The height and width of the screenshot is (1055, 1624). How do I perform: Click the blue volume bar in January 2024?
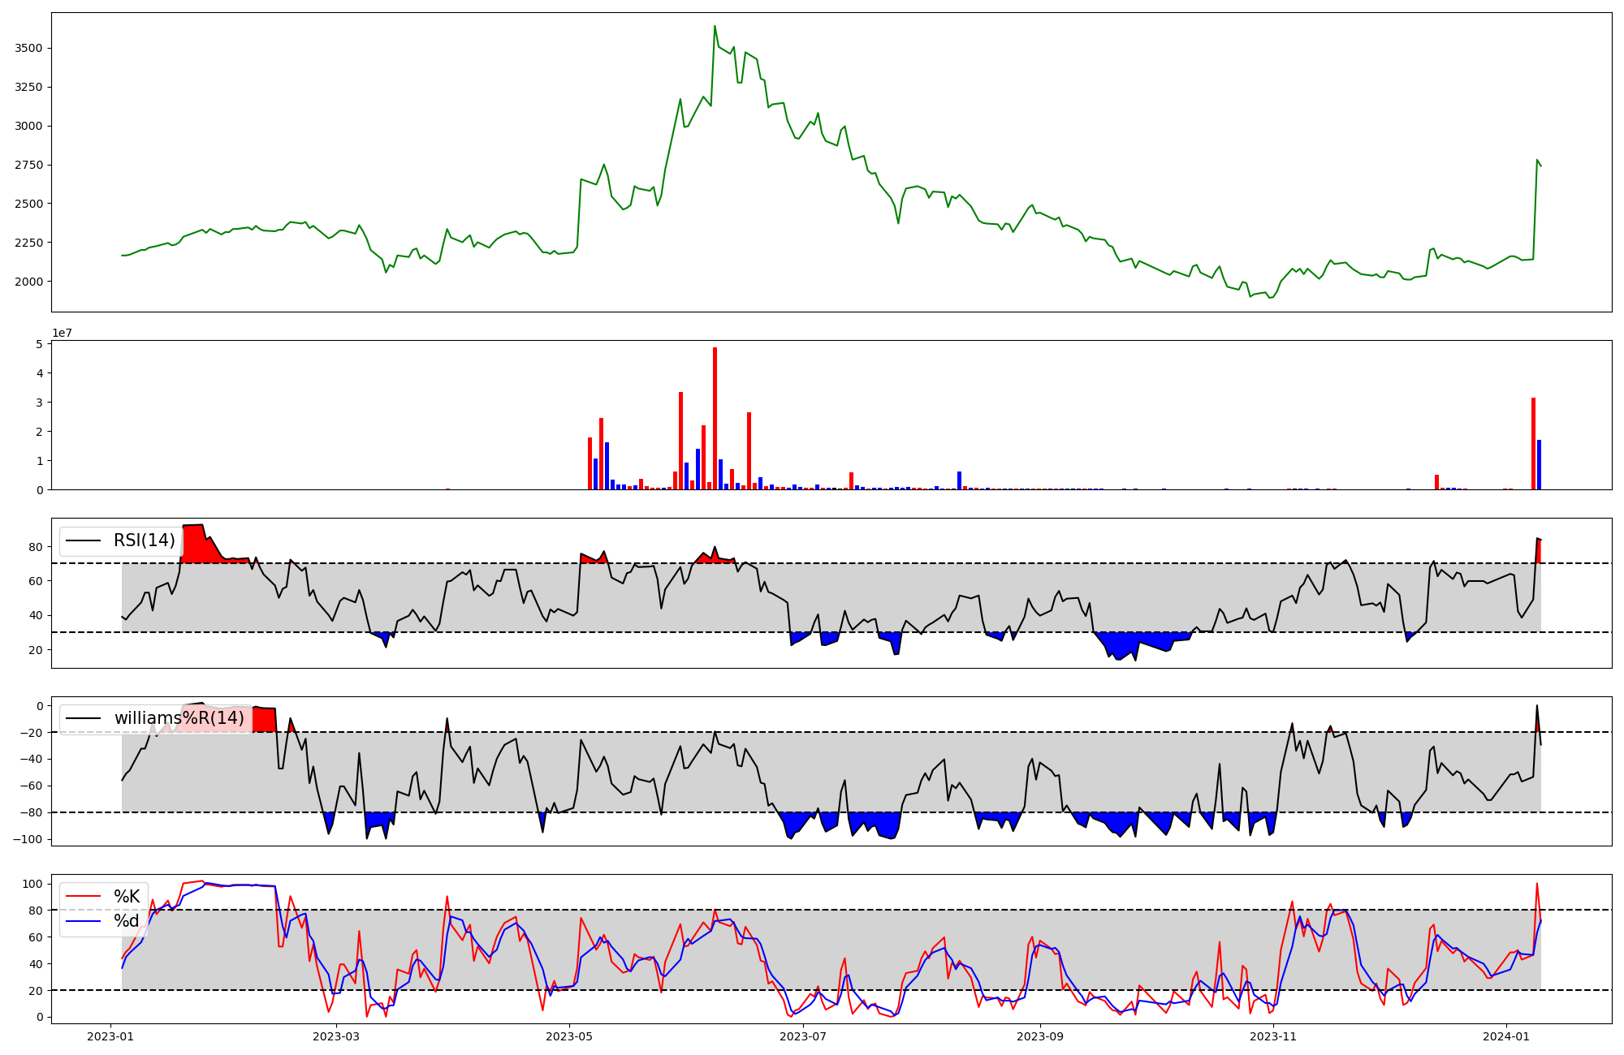[x=1539, y=464]
